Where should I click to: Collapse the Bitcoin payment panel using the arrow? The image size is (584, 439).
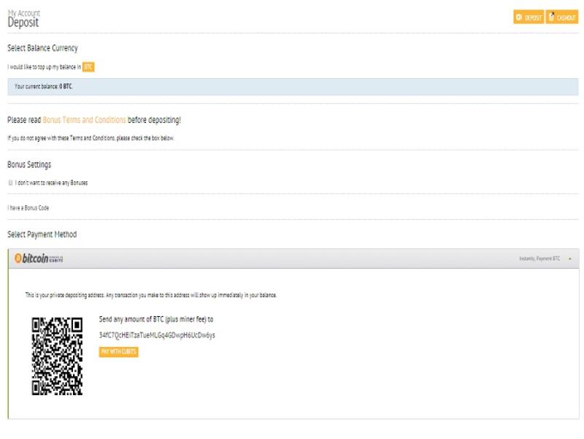pos(569,259)
